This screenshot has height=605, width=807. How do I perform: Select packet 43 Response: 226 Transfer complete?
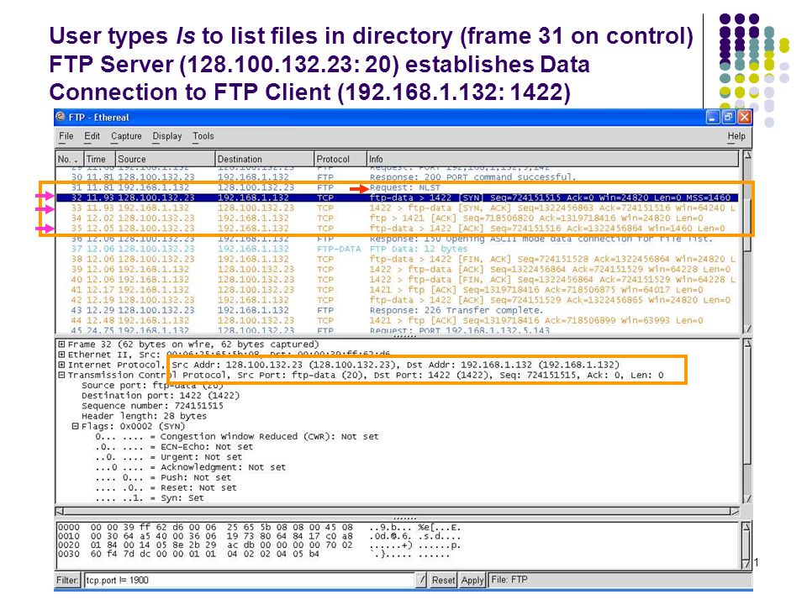click(398, 311)
